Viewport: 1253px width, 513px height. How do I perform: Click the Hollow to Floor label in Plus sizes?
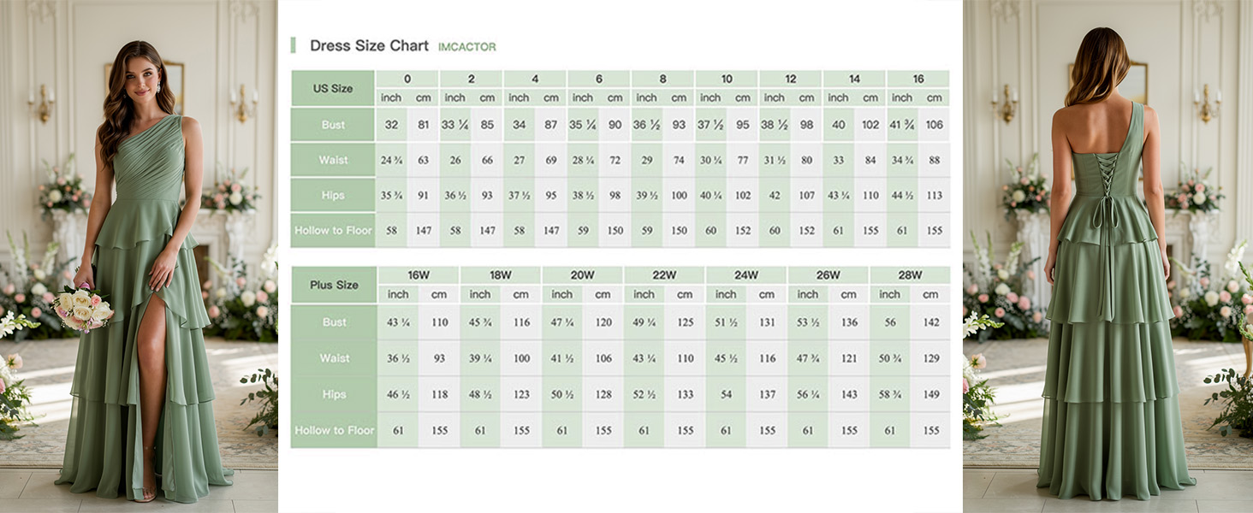(334, 430)
